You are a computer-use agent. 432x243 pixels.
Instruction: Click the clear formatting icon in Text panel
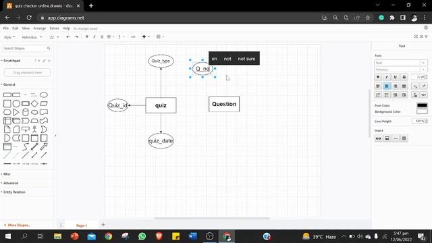(x=415, y=95)
